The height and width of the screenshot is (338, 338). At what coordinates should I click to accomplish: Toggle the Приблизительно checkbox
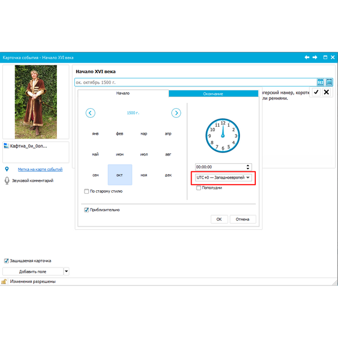pyautogui.click(x=86, y=210)
